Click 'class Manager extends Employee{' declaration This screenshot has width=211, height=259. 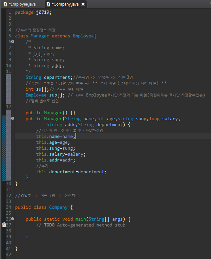tap(56, 36)
